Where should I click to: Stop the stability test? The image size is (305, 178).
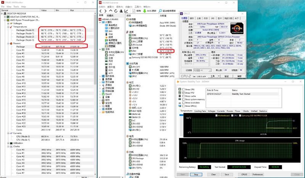coord(196,175)
